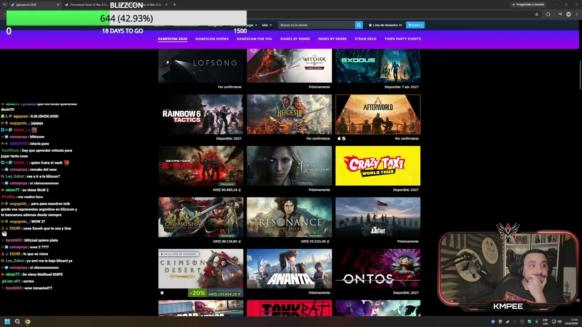Open the Ananta game capsule
The image size is (582, 327).
click(x=289, y=268)
